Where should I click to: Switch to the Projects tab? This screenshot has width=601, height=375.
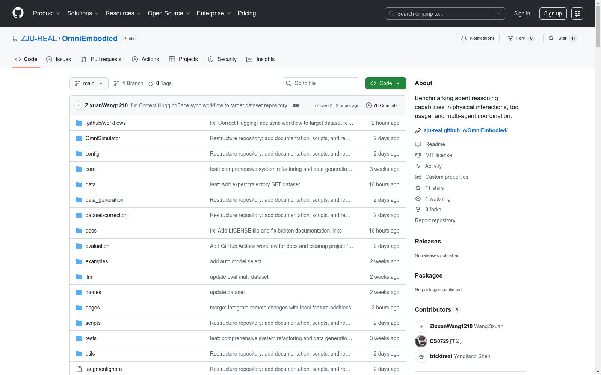coord(183,59)
